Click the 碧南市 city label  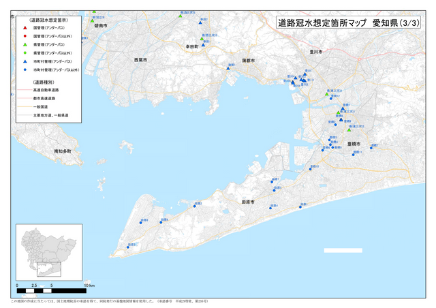pyautogui.click(x=101, y=26)
